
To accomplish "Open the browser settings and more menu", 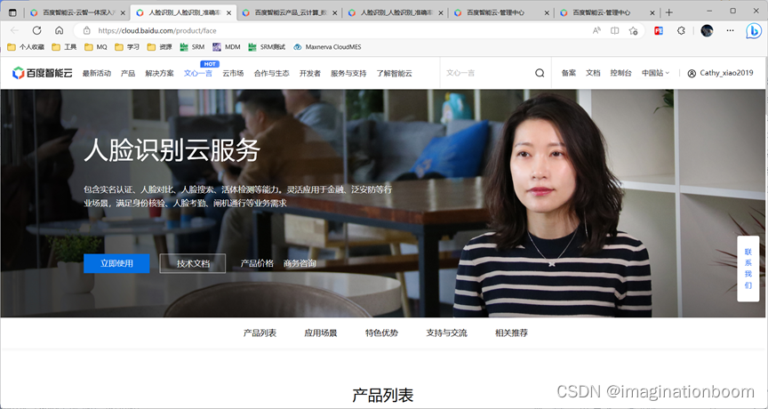I will (731, 30).
